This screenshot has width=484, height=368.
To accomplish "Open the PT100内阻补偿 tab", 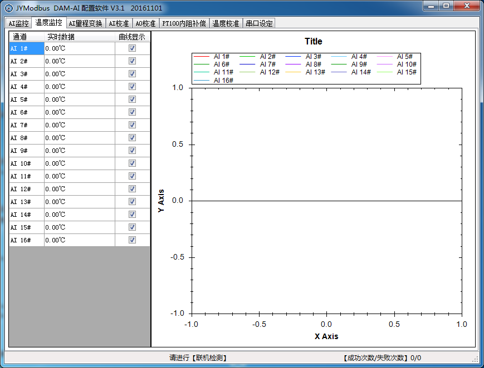I will (184, 23).
